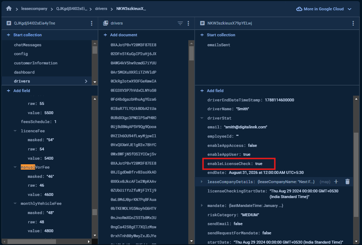Open document 0EG3XV3P7hVdxCLNYoS0
This screenshot has width=362, height=245.
pyautogui.click(x=133, y=90)
